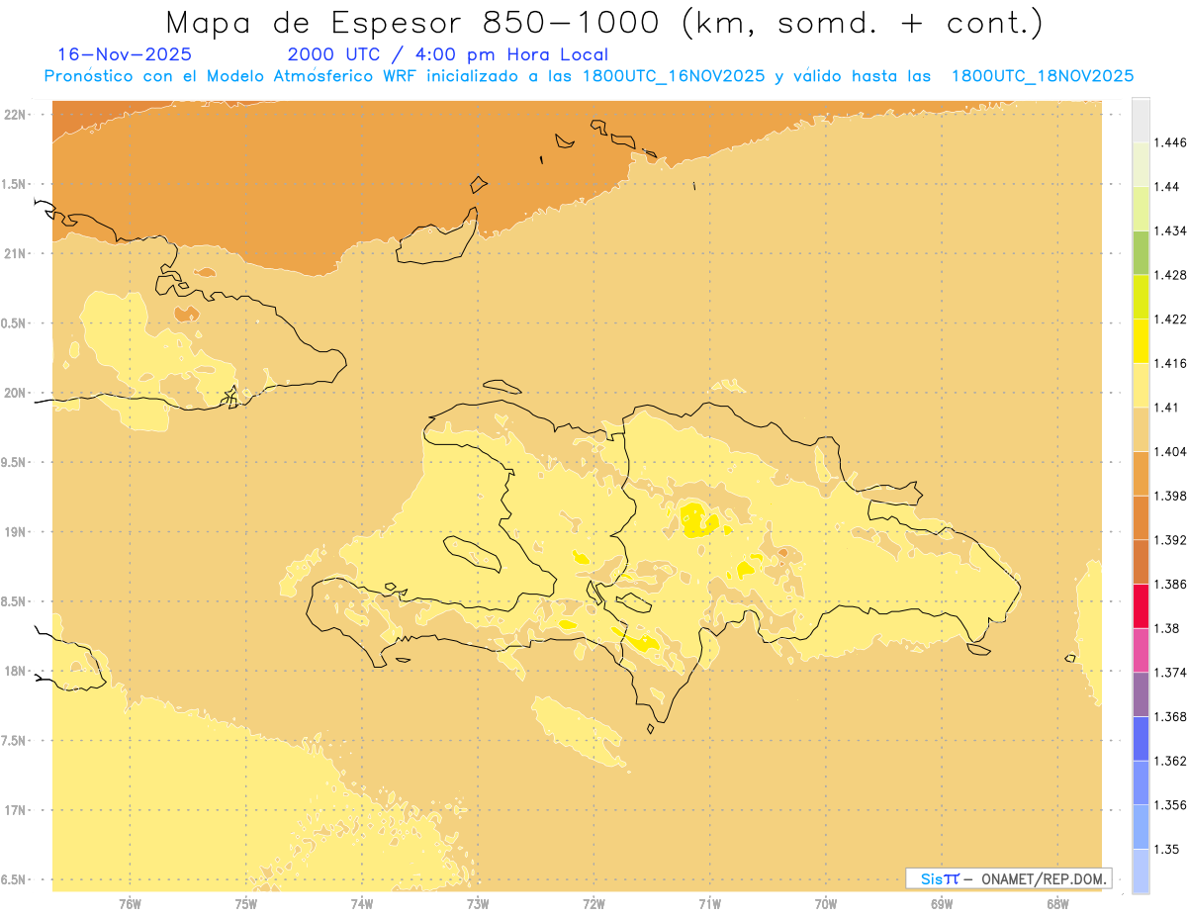
Task: Click the legend value '1.38'
Action: click(1168, 628)
